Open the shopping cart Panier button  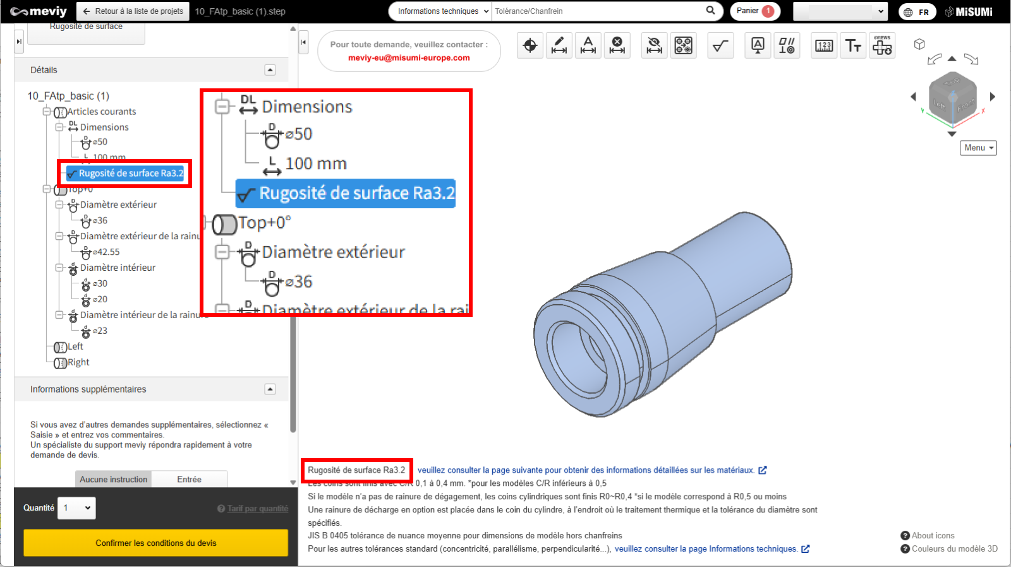[754, 11]
